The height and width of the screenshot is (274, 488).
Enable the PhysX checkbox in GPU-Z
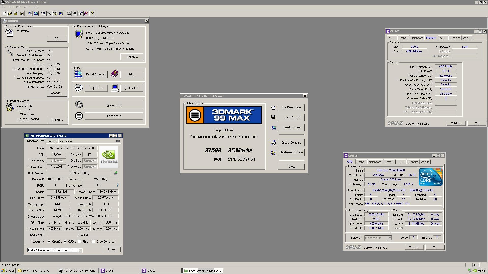[x=79, y=242]
